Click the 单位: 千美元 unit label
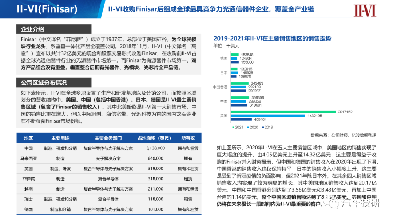Viewport: 393px width, 220px height. [x=226, y=46]
